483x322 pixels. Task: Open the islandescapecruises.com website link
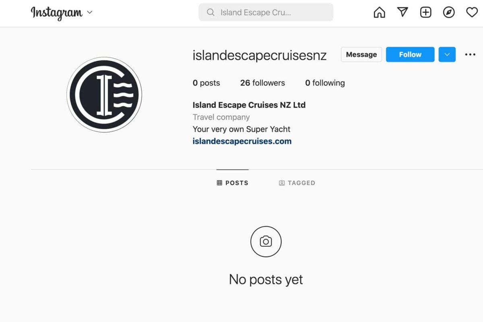click(x=242, y=141)
